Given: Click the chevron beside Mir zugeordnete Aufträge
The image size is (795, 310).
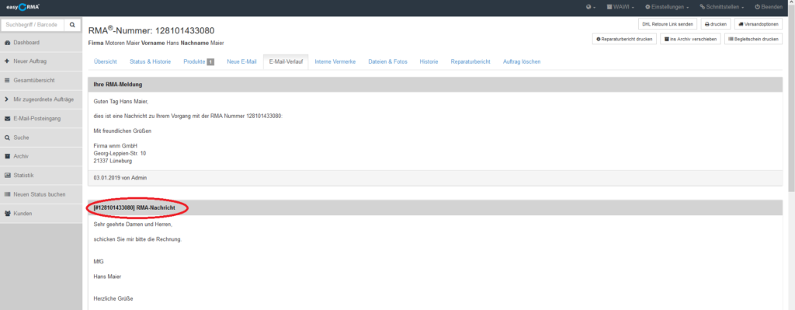Looking at the screenshot, I should point(7,99).
